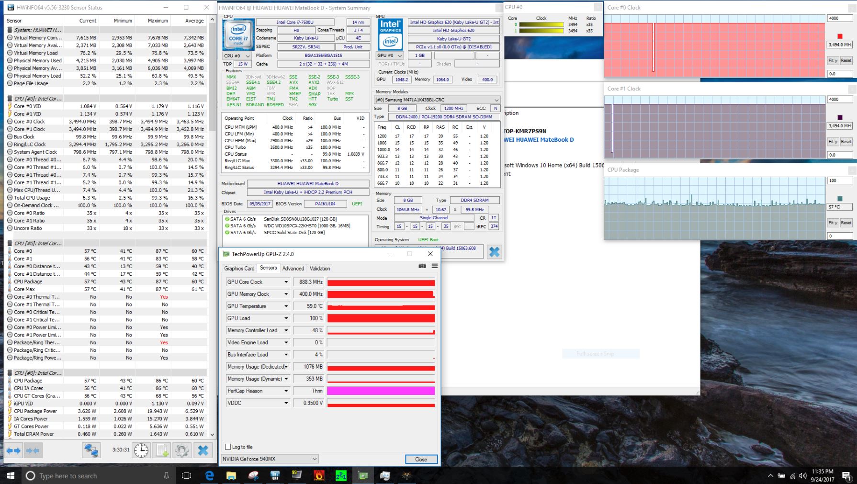
Task: Click the HWiNFO clock reset-timer icon
Action: pyautogui.click(x=141, y=450)
